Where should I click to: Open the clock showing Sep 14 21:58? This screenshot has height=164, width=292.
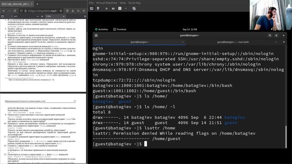tap(190, 29)
